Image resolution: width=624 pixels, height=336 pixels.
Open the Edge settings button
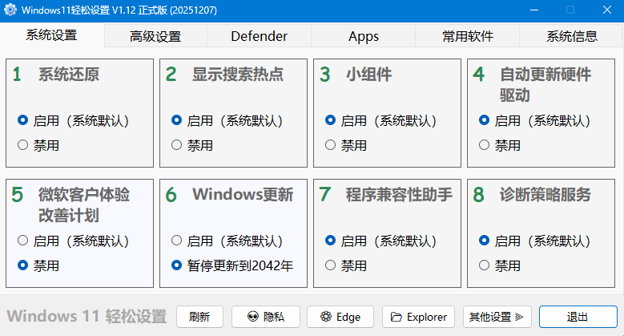pos(340,317)
